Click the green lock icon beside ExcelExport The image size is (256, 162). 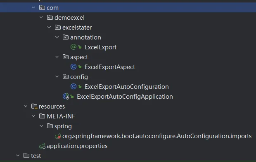(x=80, y=47)
